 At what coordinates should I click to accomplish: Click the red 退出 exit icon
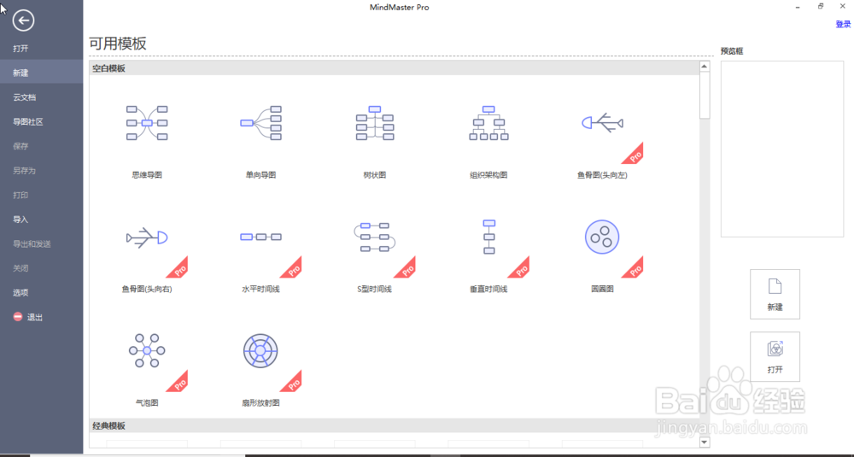18,316
